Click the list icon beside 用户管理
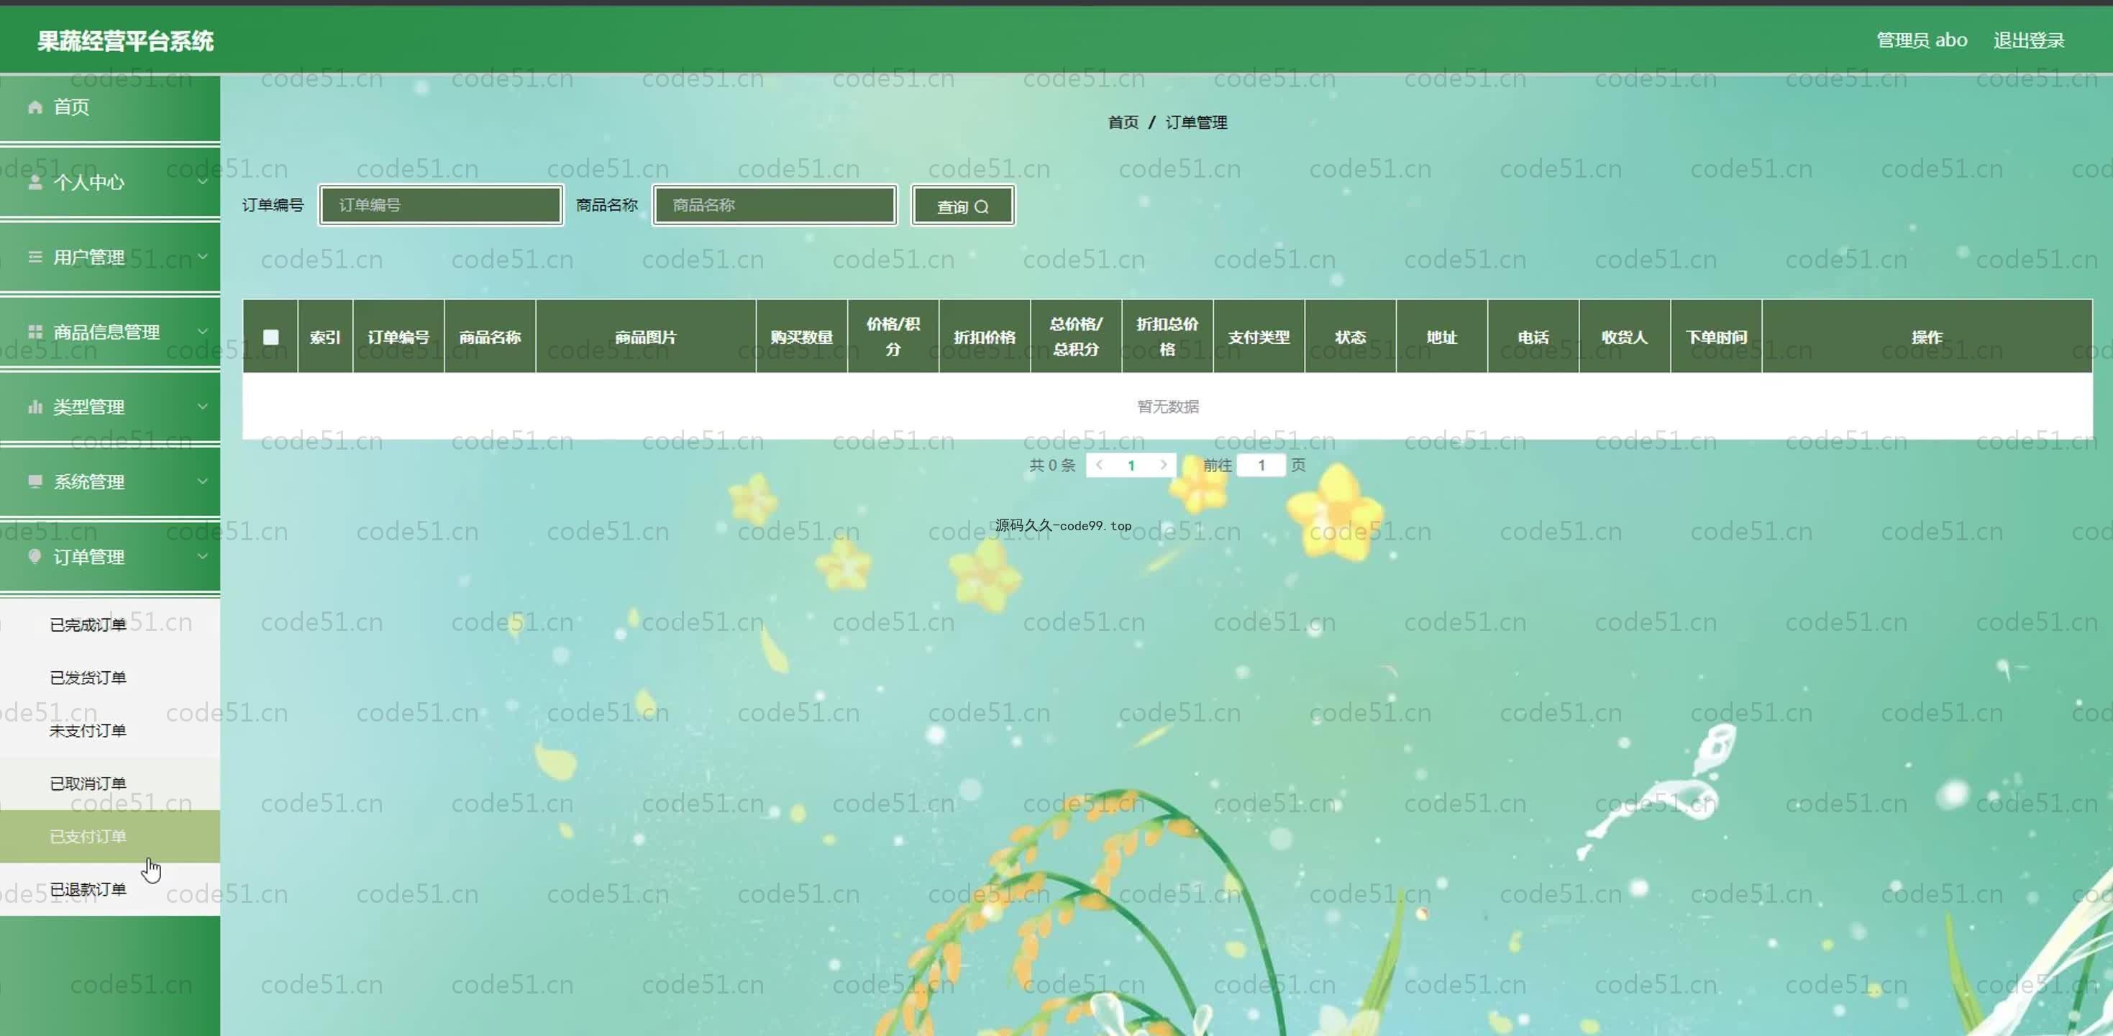Viewport: 2113px width, 1036px height. tap(35, 257)
